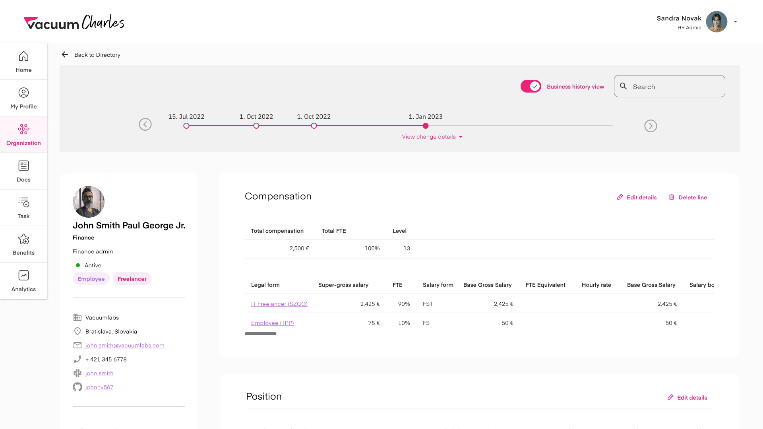Click the Search input field

(x=669, y=86)
